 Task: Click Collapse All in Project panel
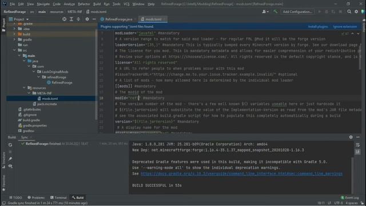pos(78,19)
